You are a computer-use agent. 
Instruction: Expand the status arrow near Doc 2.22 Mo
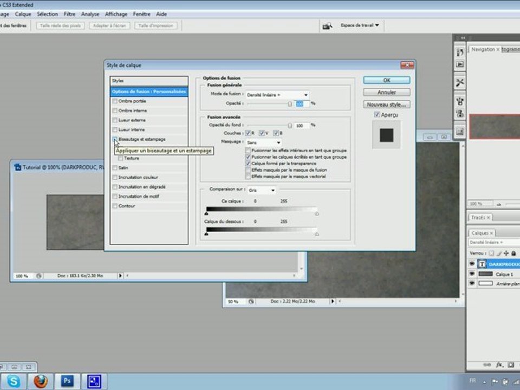[332, 302]
